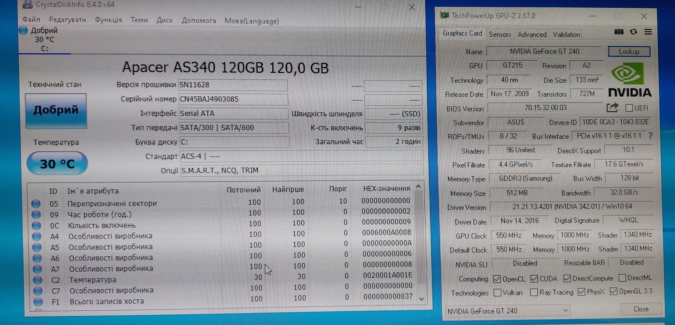Viewport: 675px width, 325px height.
Task: Click the Версія прошивки field SN11628
Action: 233,85
